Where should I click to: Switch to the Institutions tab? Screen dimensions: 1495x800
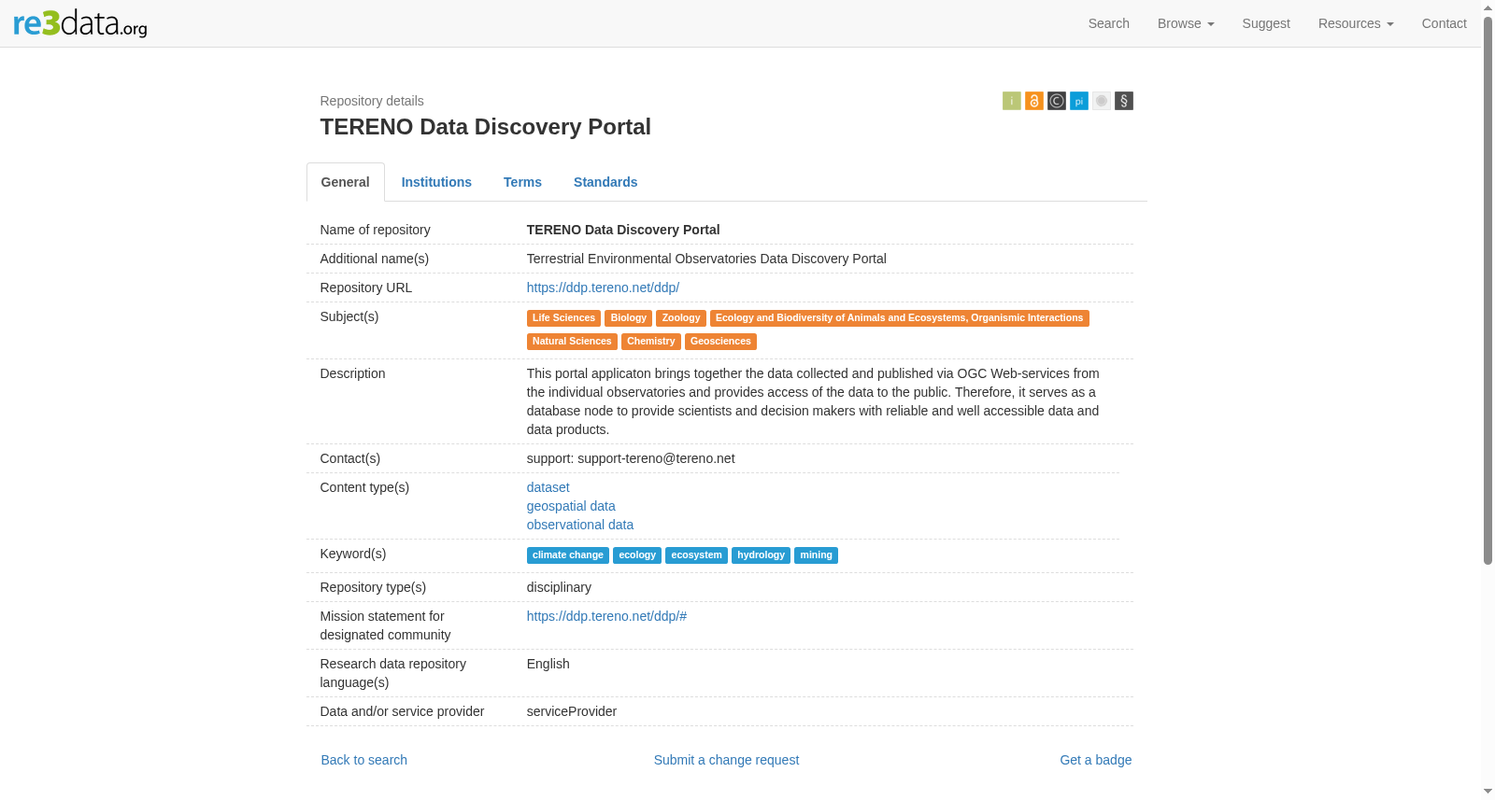[x=436, y=182]
